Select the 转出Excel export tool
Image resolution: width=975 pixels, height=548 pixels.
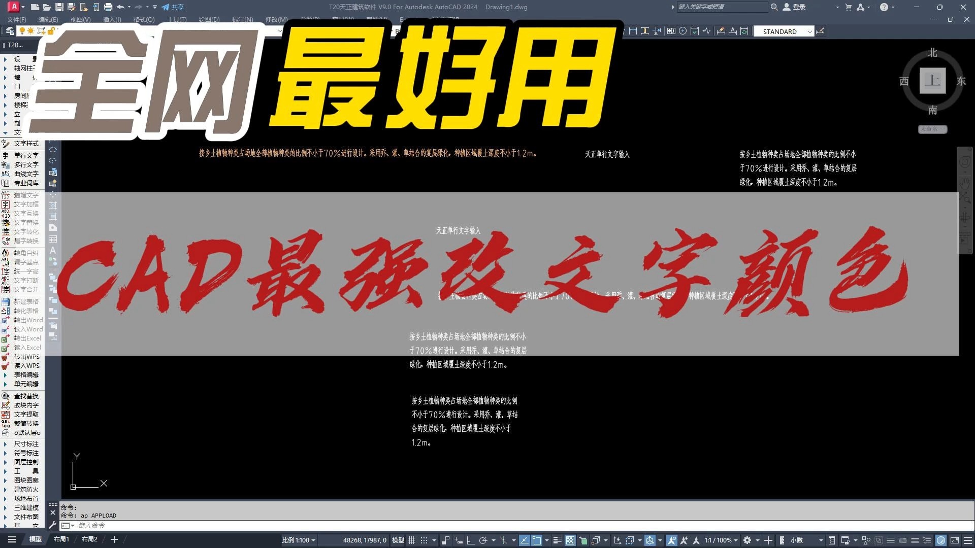[x=27, y=338]
